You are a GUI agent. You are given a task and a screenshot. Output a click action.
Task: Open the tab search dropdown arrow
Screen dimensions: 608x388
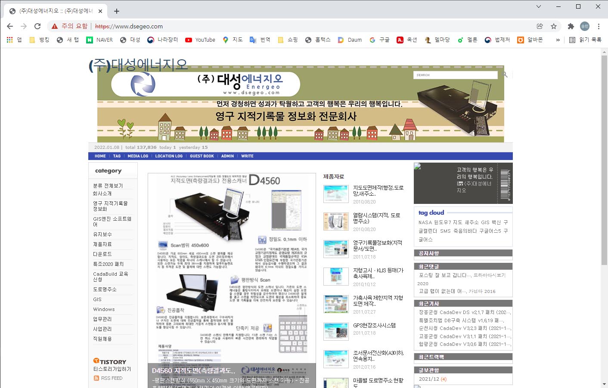click(538, 6)
